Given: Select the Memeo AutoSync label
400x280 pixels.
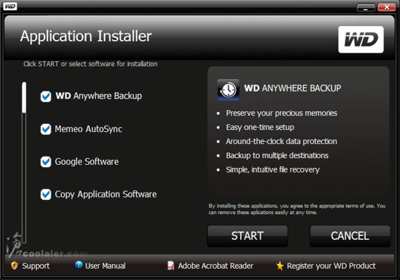Looking at the screenshot, I should point(88,129).
